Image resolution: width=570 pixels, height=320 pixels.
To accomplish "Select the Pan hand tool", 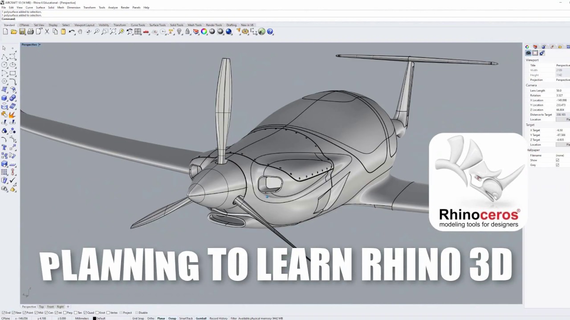I will (80, 32).
